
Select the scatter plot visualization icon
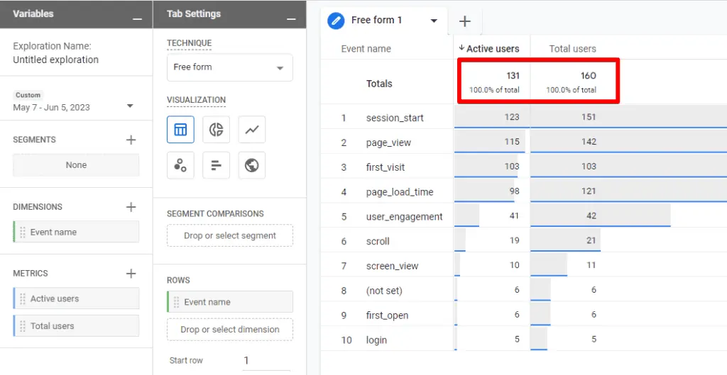point(180,165)
